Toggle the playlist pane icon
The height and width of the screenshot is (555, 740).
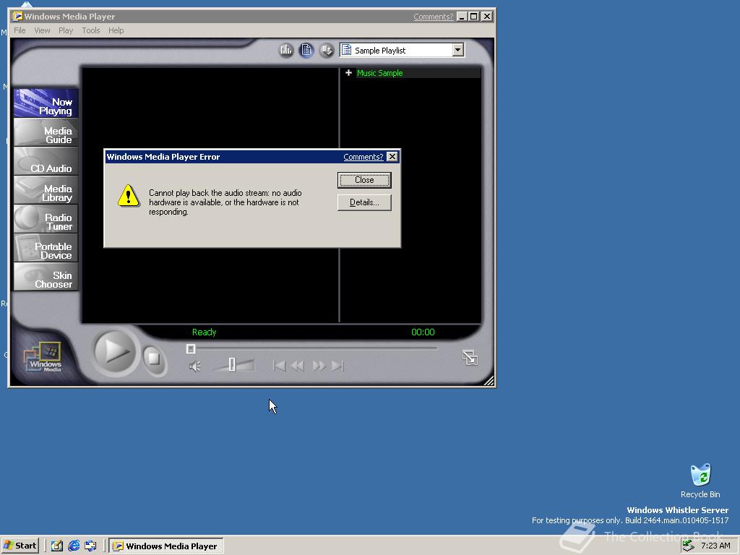click(x=306, y=50)
